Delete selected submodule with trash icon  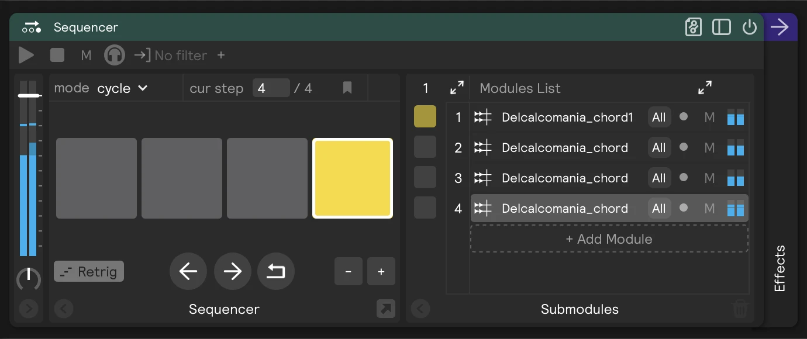(740, 308)
